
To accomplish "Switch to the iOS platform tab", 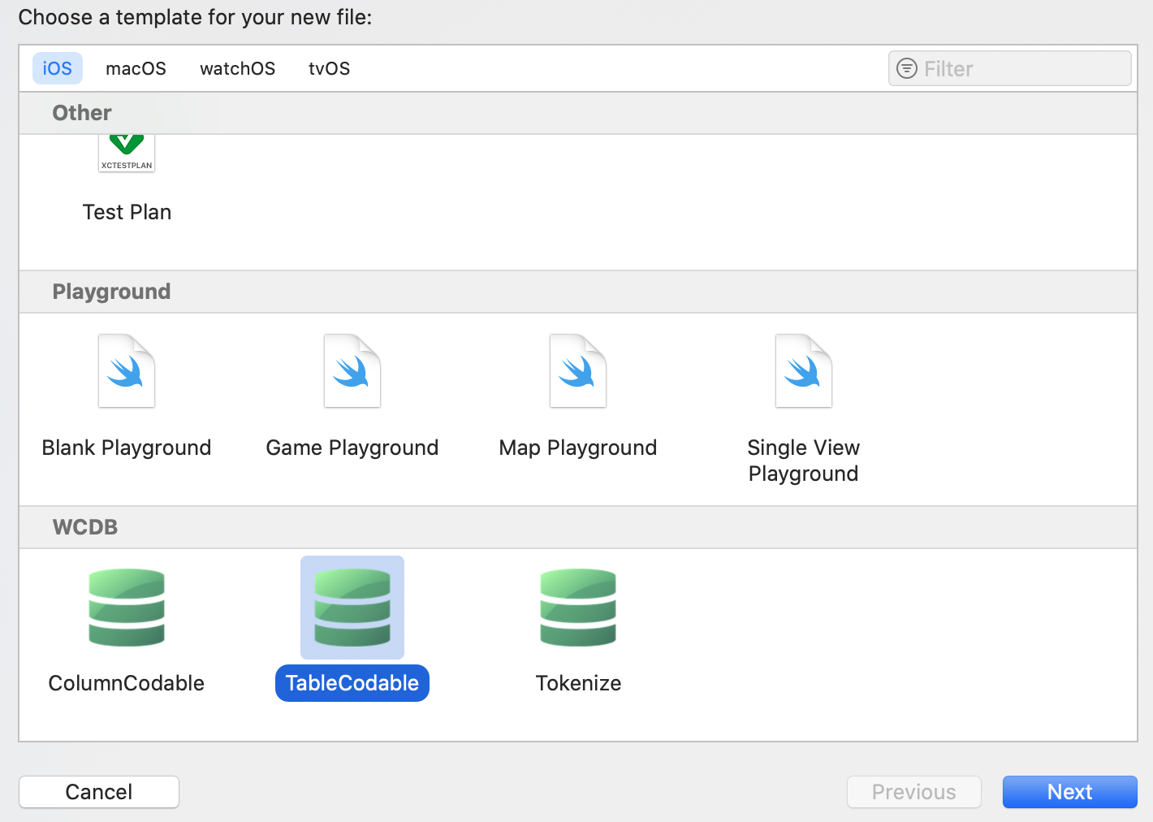I will (x=58, y=68).
